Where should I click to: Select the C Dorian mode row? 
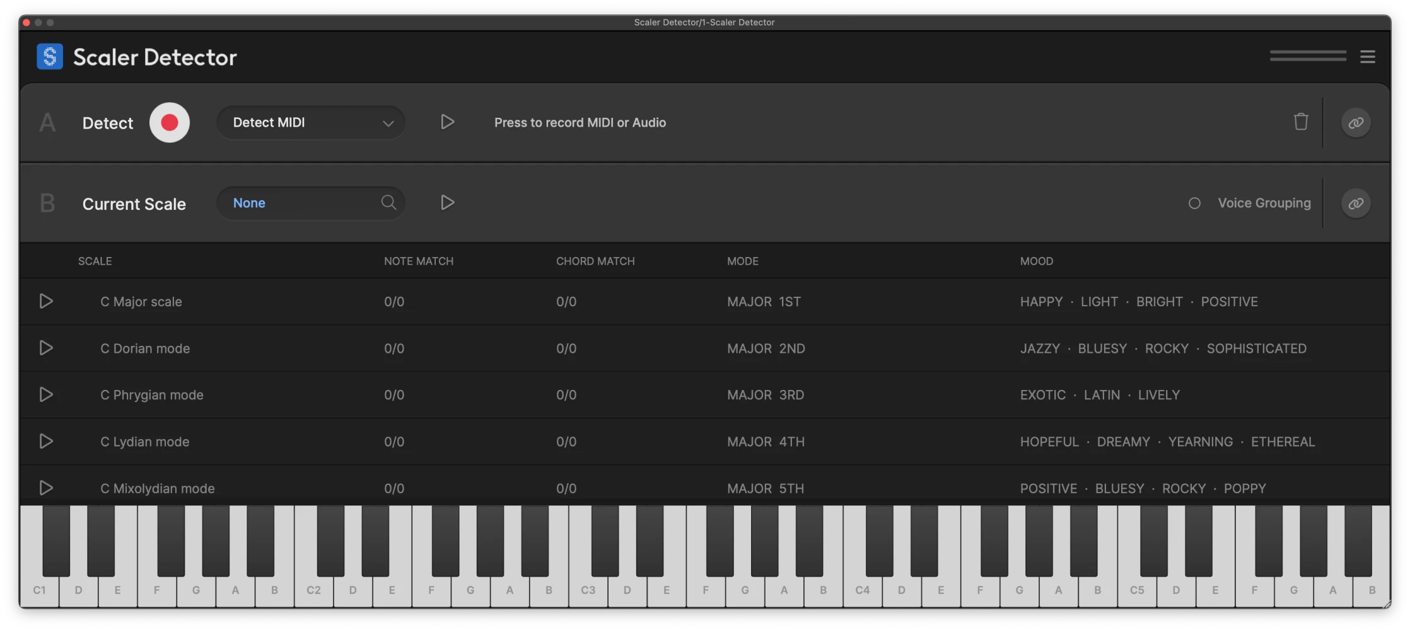[x=145, y=348]
